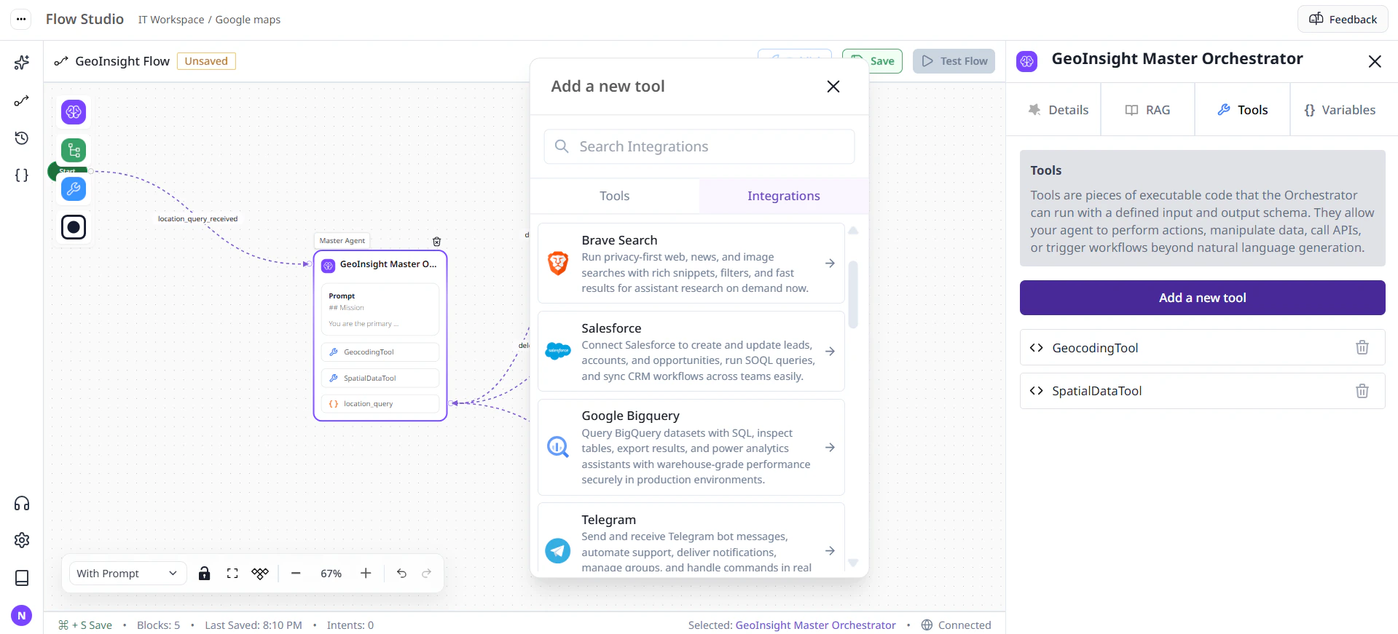This screenshot has width=1398, height=634.
Task: Click GeocodingTool row inside the canvas node
Action: [380, 352]
